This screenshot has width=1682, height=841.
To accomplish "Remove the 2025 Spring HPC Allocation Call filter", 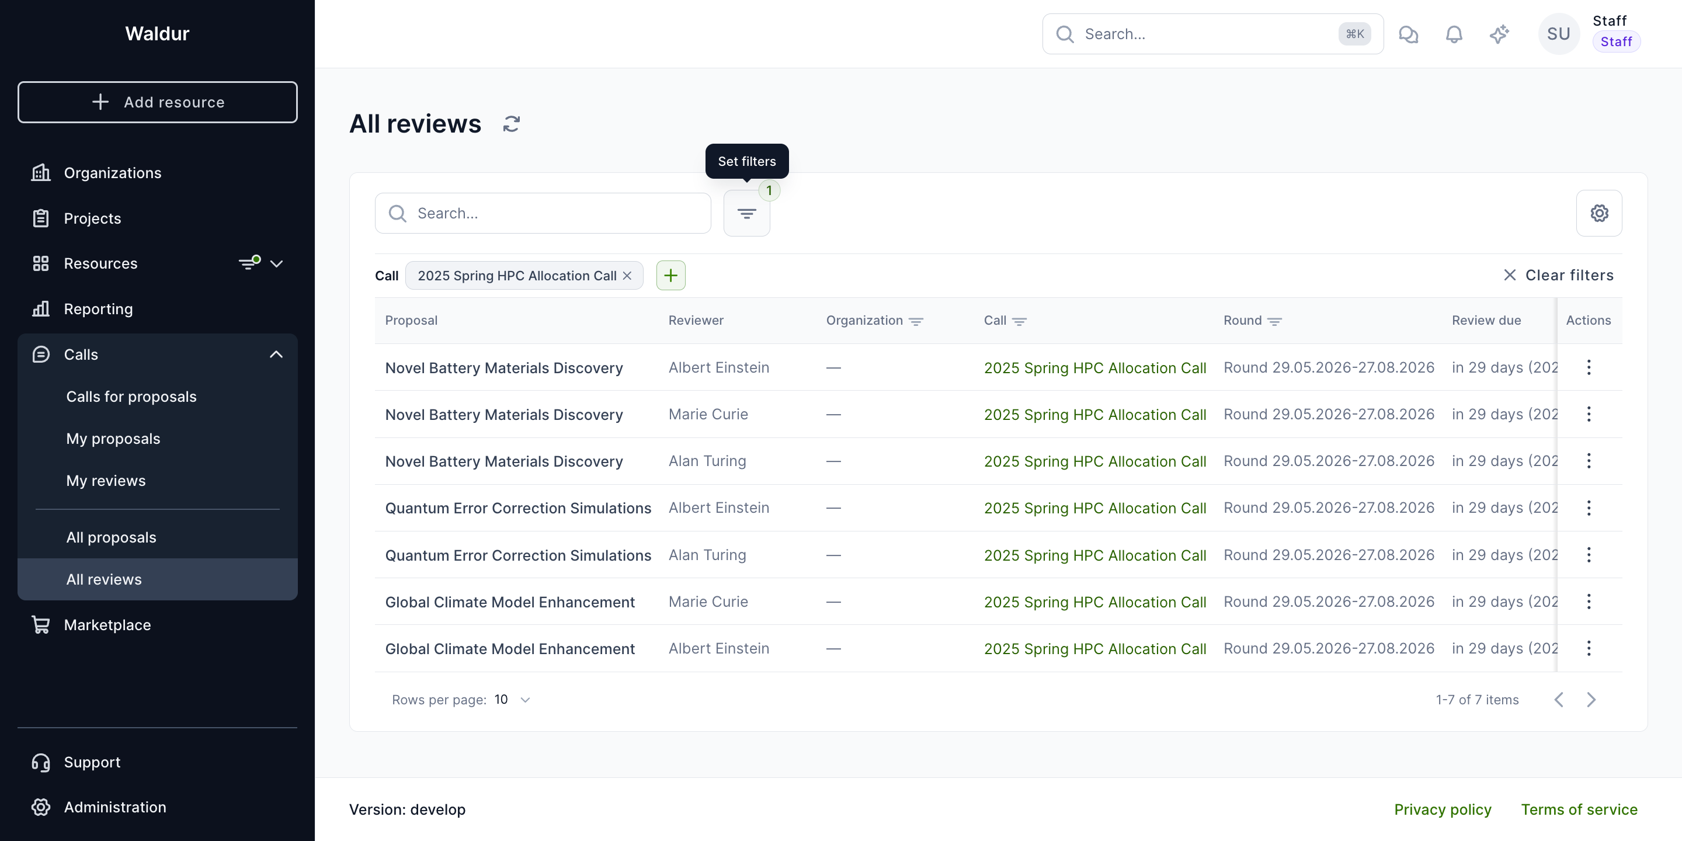I will [627, 276].
